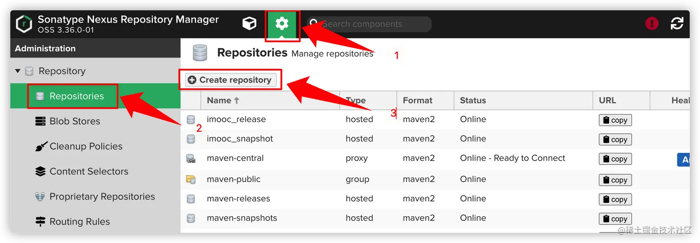Click the search magnifier icon
This screenshot has width=700, height=243.
tap(314, 23)
